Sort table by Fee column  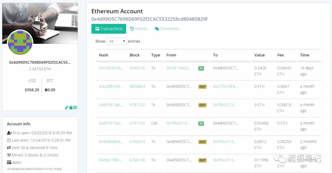281,55
